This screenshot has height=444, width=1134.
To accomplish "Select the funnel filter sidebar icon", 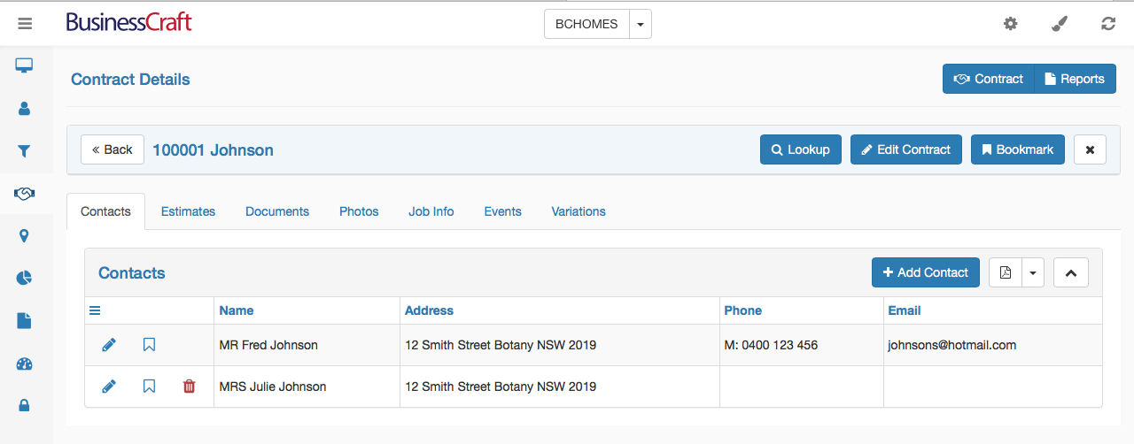I will 24,150.
